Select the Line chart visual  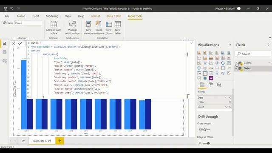[199, 58]
